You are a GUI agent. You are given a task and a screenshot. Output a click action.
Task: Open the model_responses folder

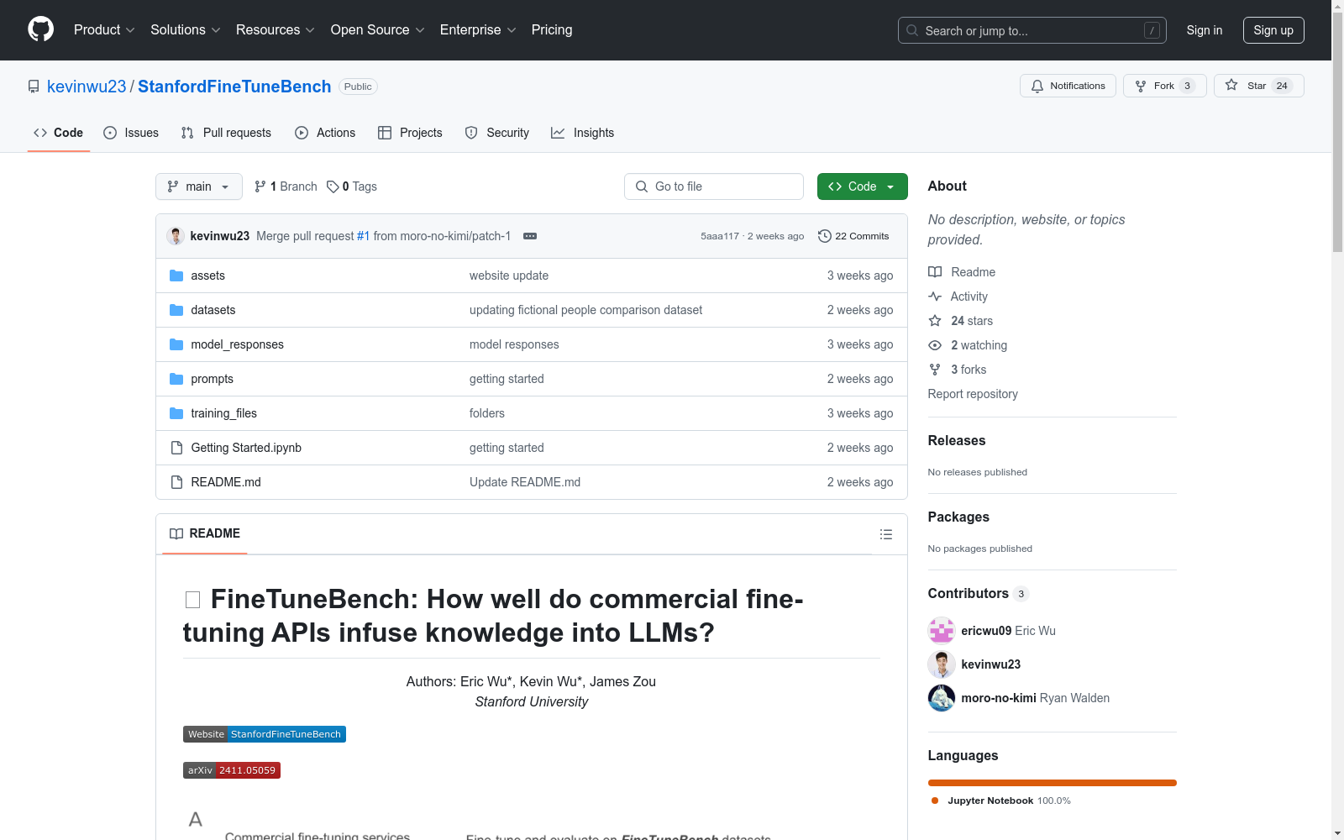coord(237,344)
